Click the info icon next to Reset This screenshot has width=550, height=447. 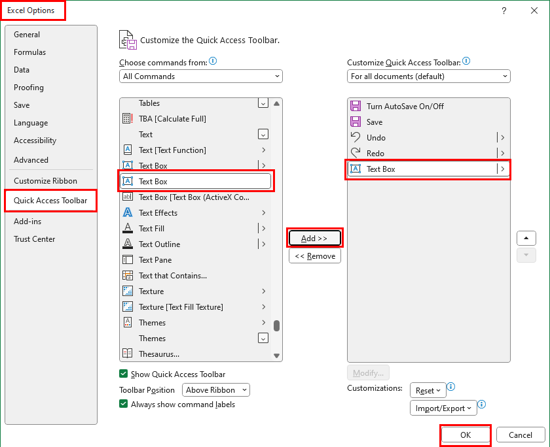(451, 386)
